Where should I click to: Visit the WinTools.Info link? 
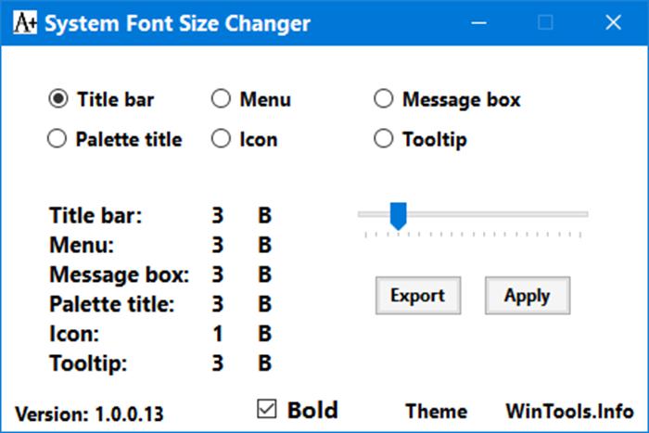pyautogui.click(x=569, y=411)
